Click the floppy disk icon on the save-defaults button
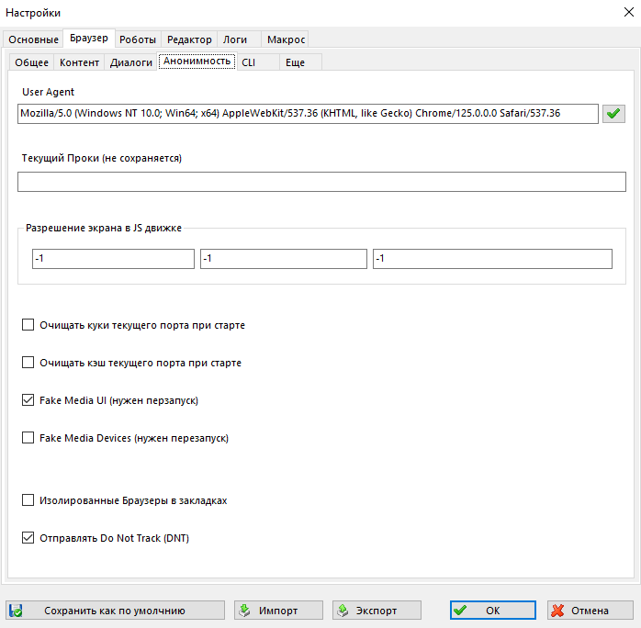641x628 pixels. coord(16,611)
